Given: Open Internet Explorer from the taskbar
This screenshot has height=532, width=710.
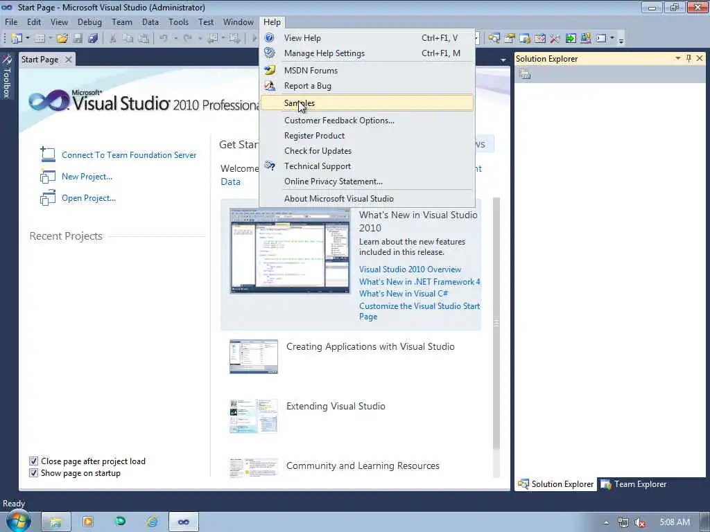Looking at the screenshot, I should pyautogui.click(x=152, y=522).
